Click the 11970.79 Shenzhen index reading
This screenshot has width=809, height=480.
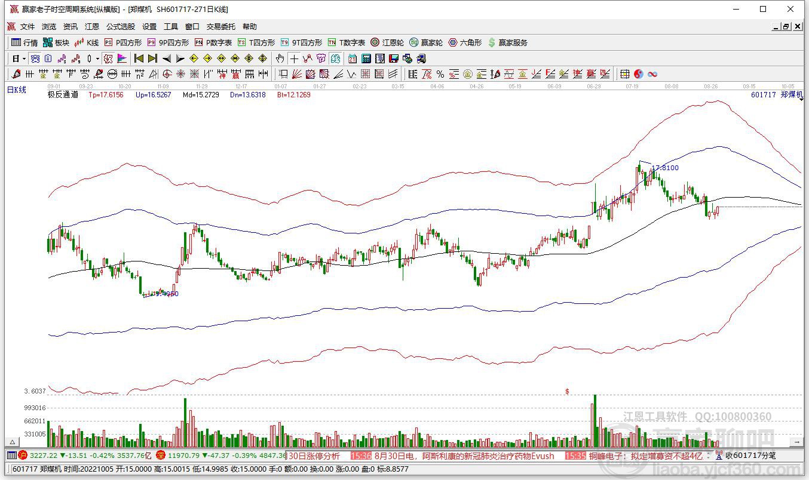pos(183,456)
